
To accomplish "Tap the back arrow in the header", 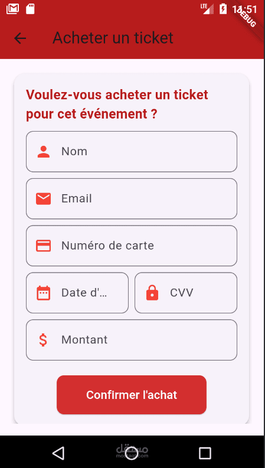I will tap(20, 38).
